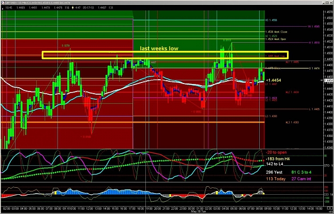Click the 20:00 marker on time axis
334x214 pixels.
[157, 208]
